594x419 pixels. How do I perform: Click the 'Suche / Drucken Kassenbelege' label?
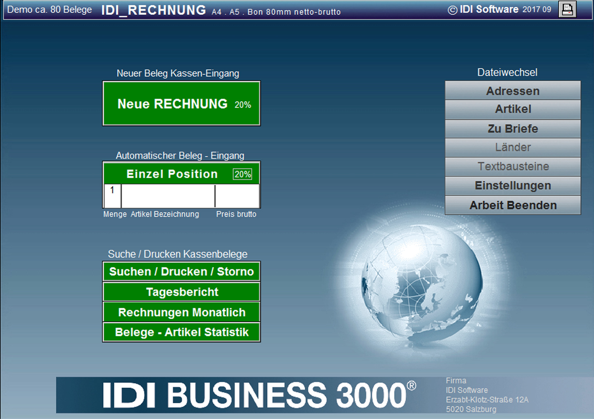click(x=177, y=254)
